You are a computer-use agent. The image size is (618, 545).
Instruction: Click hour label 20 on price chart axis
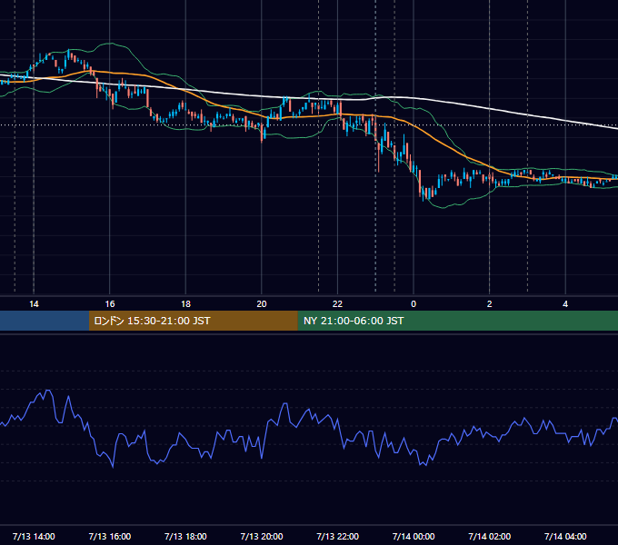262,304
